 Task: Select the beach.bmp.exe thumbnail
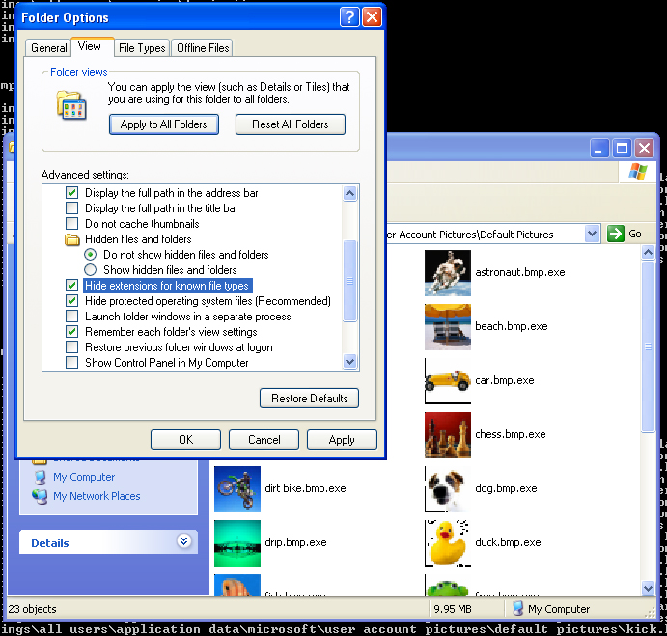click(448, 327)
